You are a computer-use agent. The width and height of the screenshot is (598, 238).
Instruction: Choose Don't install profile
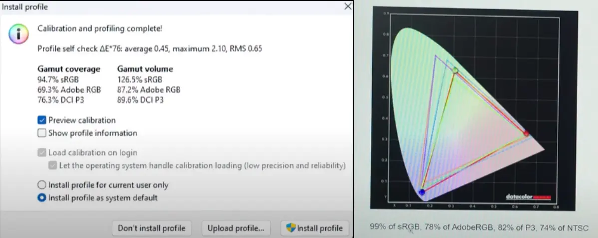click(x=151, y=228)
